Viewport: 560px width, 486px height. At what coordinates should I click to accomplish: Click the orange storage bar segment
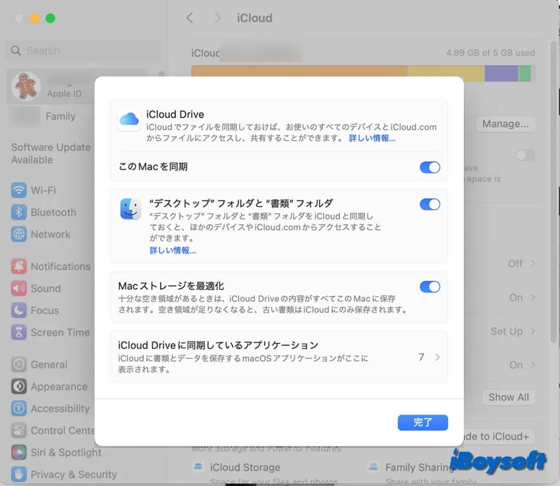pyautogui.click(x=299, y=71)
